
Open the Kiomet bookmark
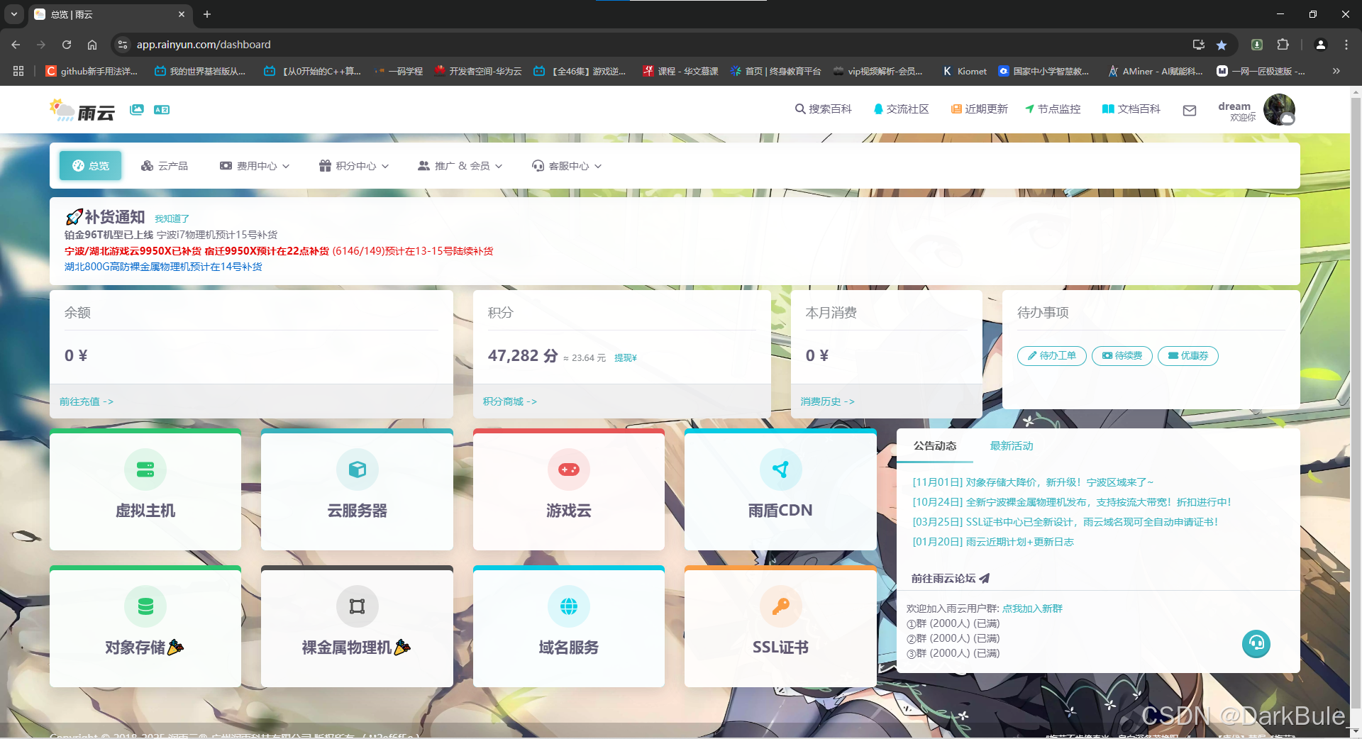coord(965,71)
